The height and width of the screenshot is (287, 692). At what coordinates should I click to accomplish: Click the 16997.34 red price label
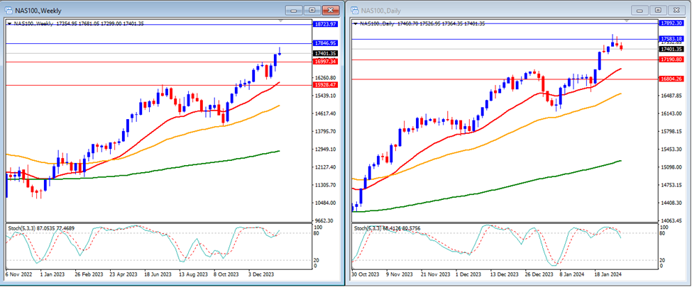(326, 62)
